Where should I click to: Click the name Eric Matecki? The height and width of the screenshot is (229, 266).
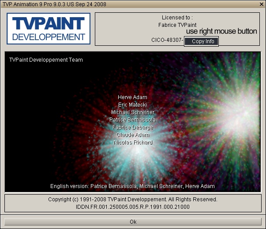[132, 105]
